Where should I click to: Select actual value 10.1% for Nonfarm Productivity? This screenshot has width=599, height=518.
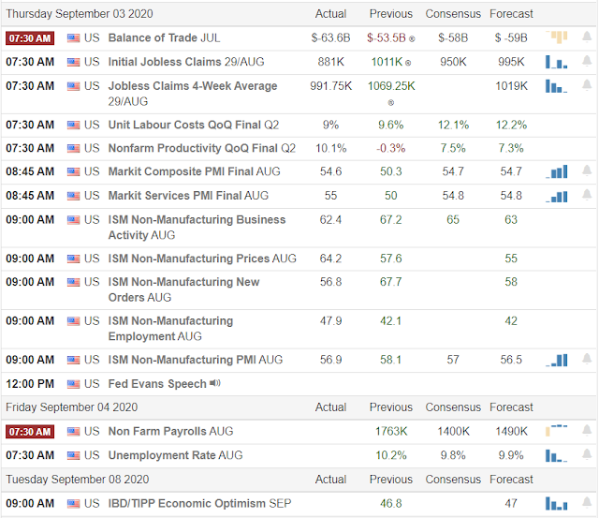pos(330,148)
